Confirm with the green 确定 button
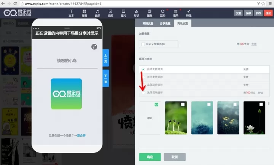 tap(150, 157)
